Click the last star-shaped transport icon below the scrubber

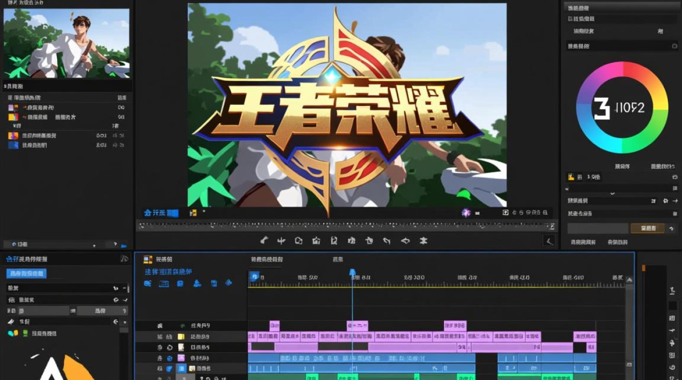point(423,241)
